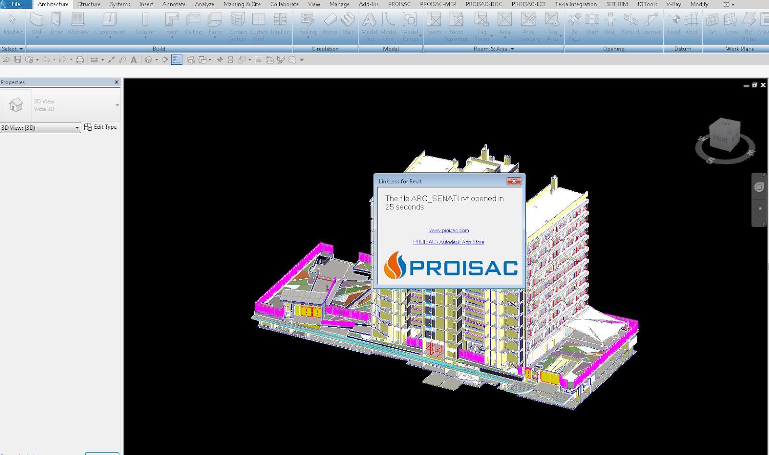Click the FRONT face of the ViewCube

[720, 139]
